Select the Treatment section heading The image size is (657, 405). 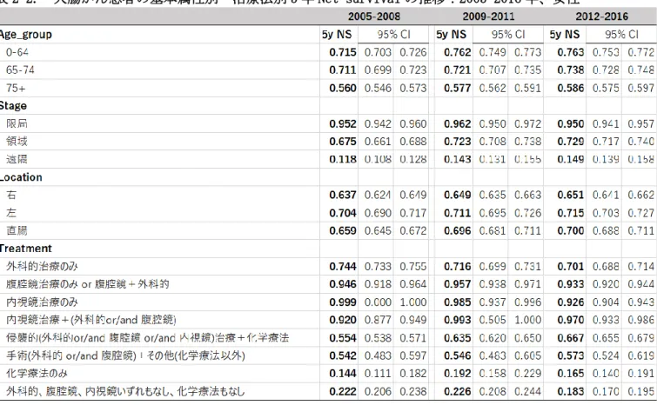pos(25,248)
